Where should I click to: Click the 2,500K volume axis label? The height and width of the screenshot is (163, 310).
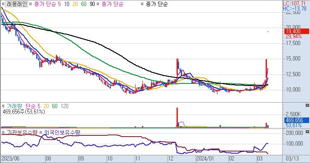click(x=293, y=114)
